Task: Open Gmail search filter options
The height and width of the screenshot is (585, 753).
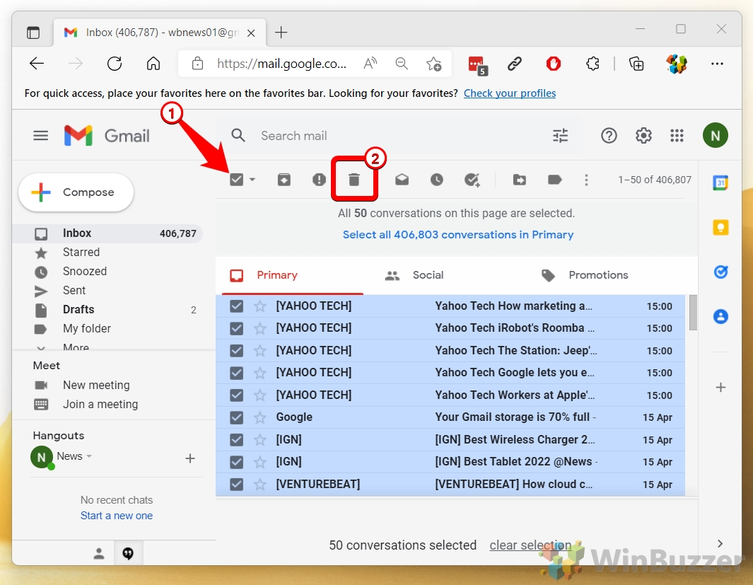Action: (561, 135)
